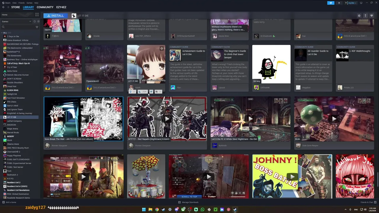This screenshot has height=213, width=379.
Task: Click SCROLL TO TOP button
Action: (x=189, y=197)
